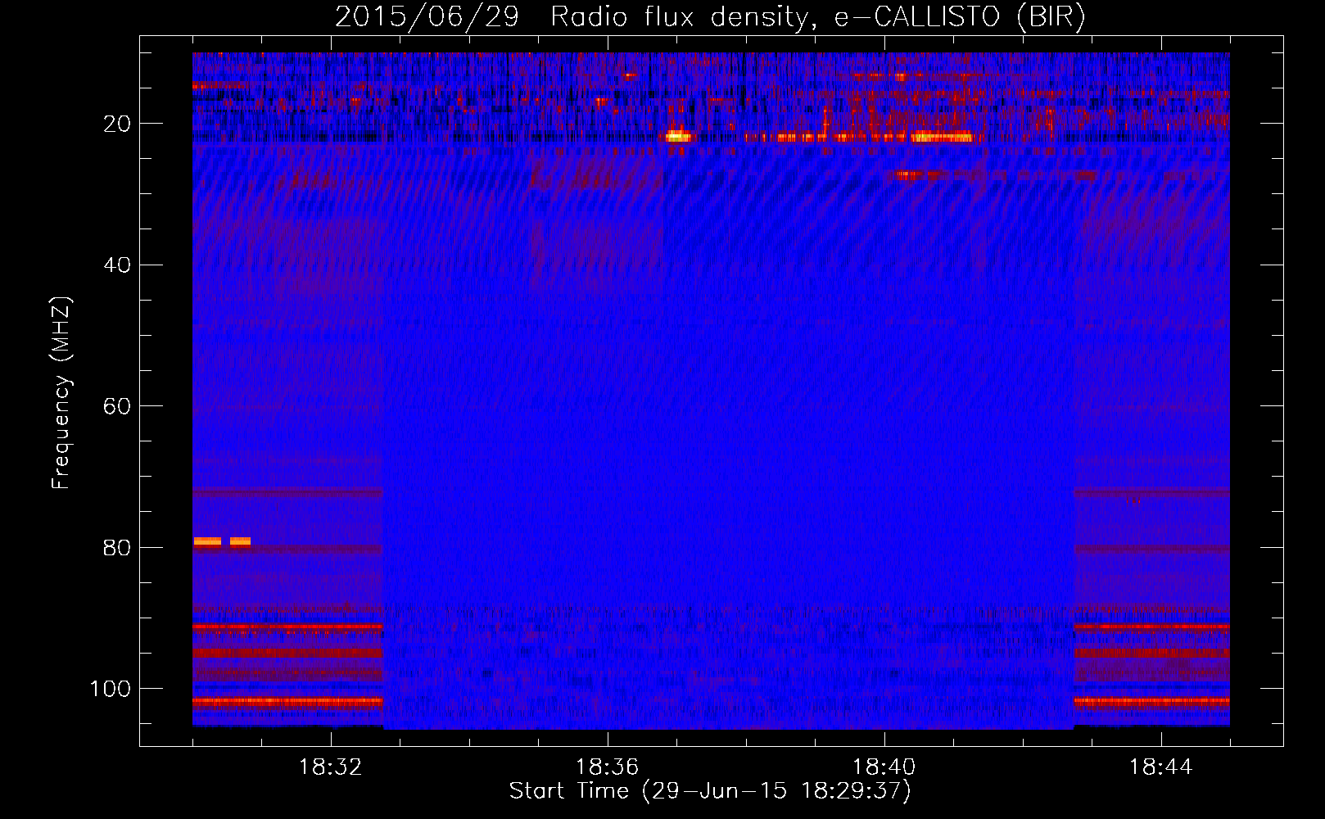Click the yellow dash pair near 80 MHz

pyautogui.click(x=222, y=541)
